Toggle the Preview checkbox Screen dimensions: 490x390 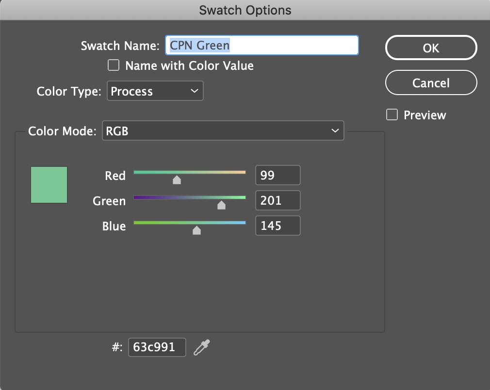(392, 114)
